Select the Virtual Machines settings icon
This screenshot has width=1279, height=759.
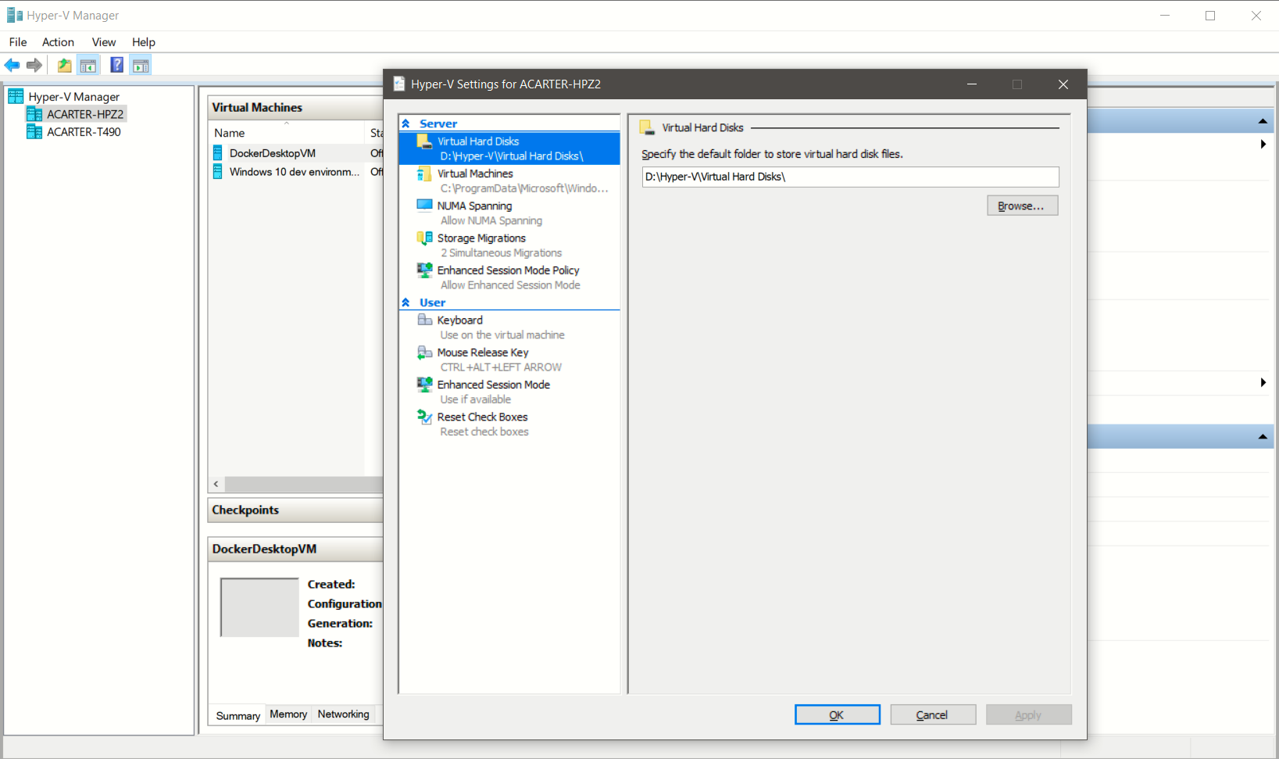(x=424, y=174)
